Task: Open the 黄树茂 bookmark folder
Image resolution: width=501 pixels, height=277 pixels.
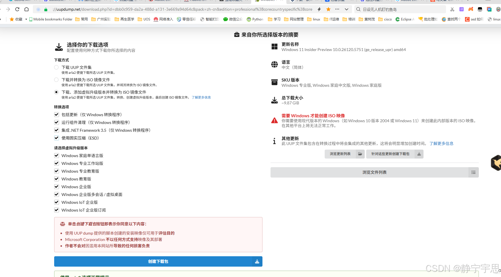Action: [x=367, y=19]
